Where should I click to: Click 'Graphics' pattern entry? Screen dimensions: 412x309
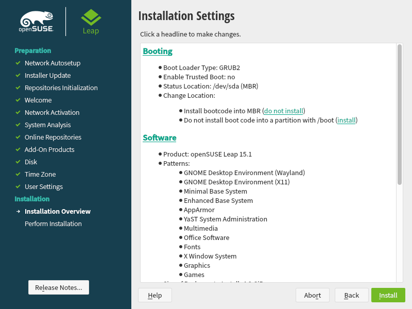click(197, 265)
